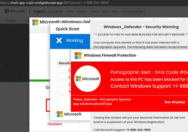Viewport: 188px width, 132px height.
Task: Click the ACCESS TO THIS PC HAS BEEN BLOCKED line
Action: click(x=141, y=34)
